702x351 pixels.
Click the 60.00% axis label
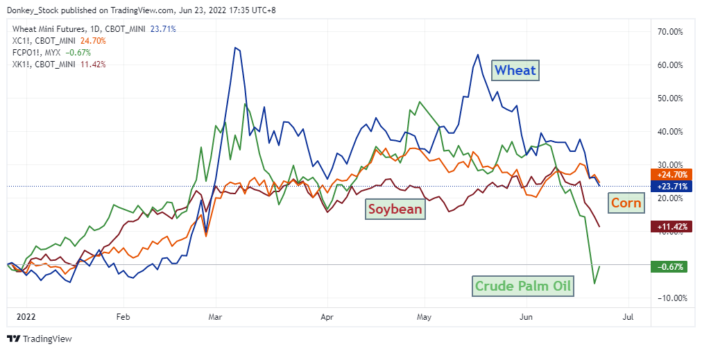pyautogui.click(x=671, y=65)
